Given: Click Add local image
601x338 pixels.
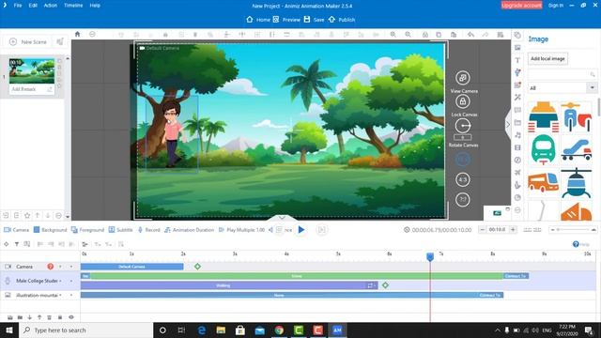Looking at the screenshot, I should pyautogui.click(x=547, y=58).
